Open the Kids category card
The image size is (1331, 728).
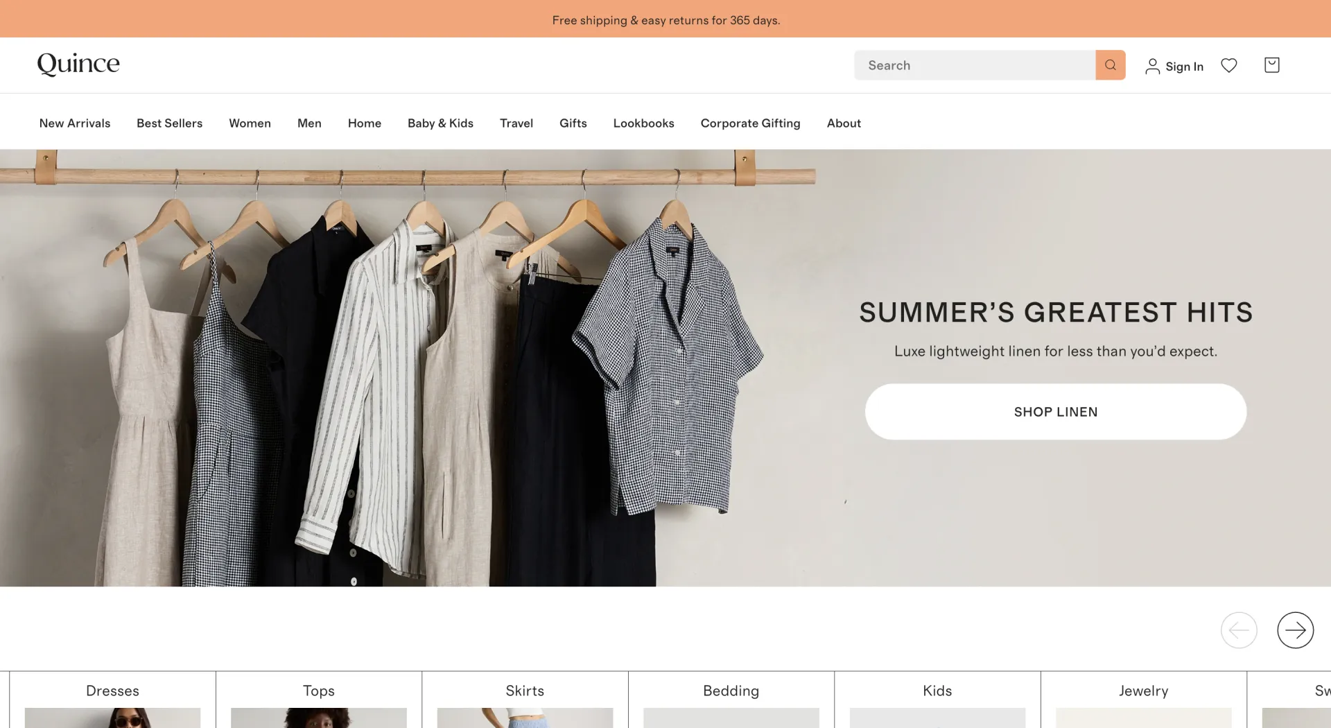[x=937, y=700]
